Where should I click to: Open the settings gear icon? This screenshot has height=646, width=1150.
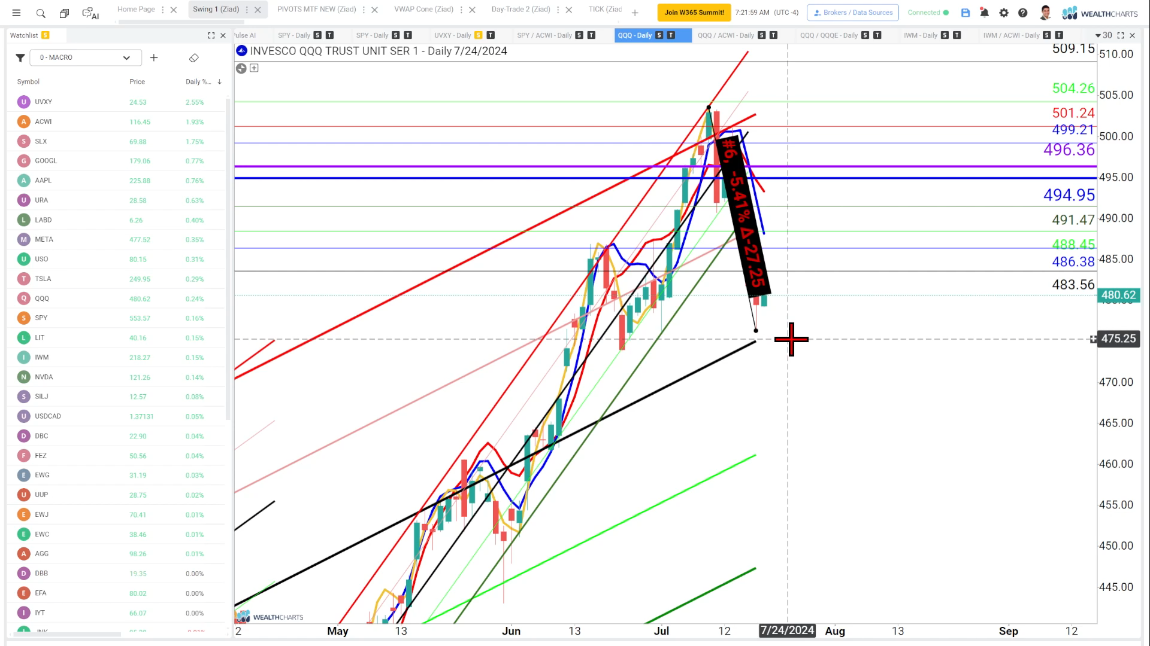[1004, 13]
